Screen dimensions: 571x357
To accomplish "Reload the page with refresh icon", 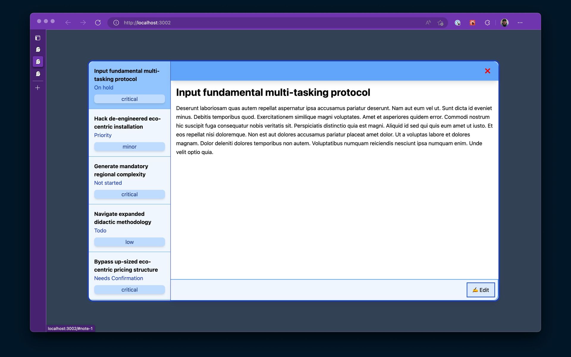I will click(98, 23).
